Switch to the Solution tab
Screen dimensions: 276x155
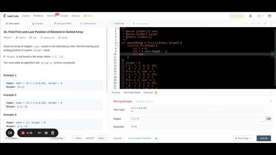[x=38, y=24]
